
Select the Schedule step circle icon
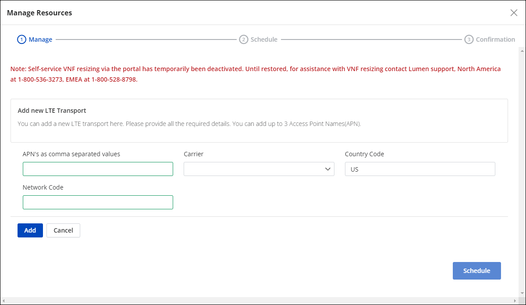(x=243, y=39)
